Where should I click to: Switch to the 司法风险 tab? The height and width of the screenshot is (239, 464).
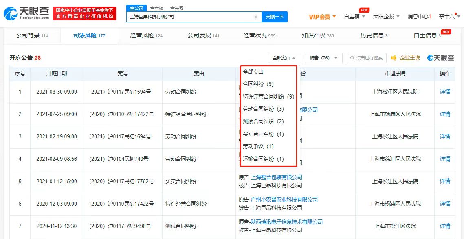89,36
